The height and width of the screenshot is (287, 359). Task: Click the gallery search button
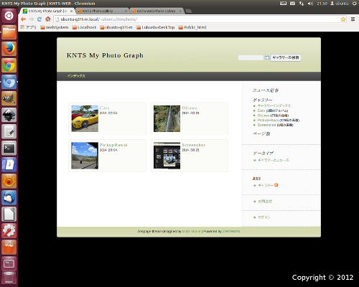click(x=286, y=57)
